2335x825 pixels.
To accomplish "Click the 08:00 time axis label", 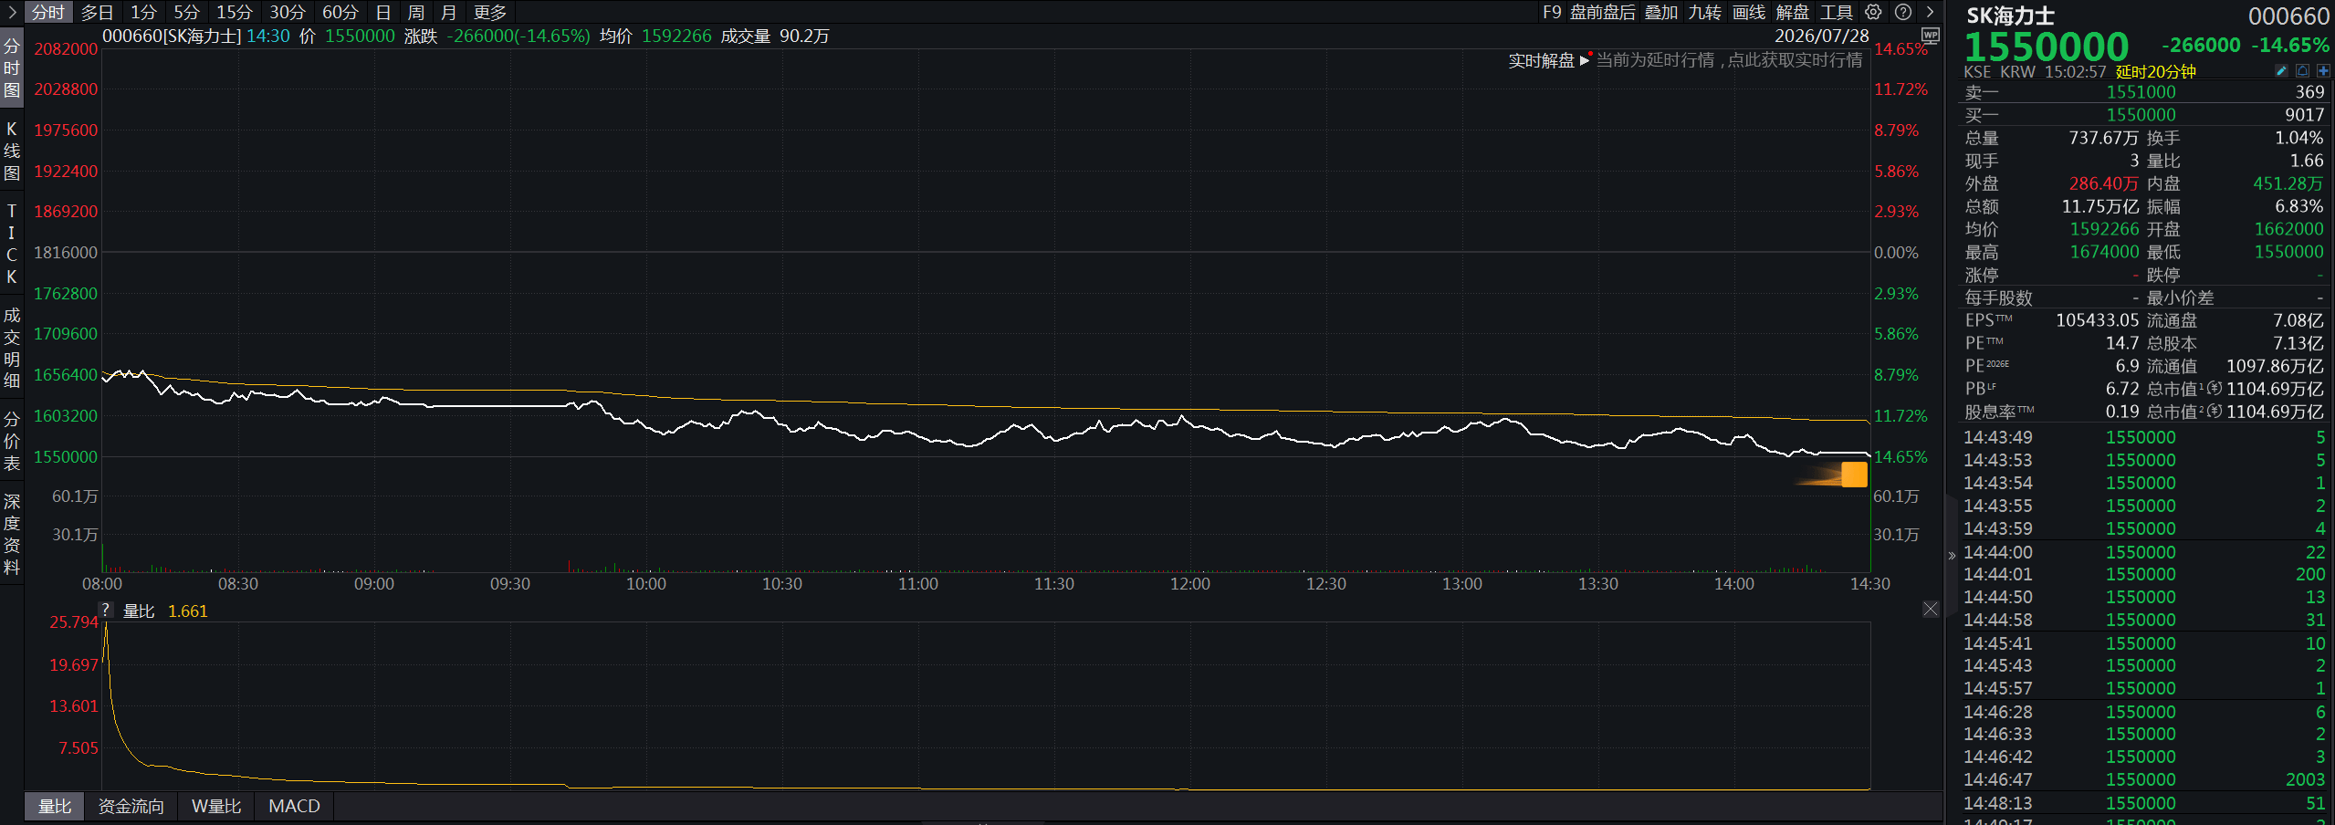I will pyautogui.click(x=101, y=583).
